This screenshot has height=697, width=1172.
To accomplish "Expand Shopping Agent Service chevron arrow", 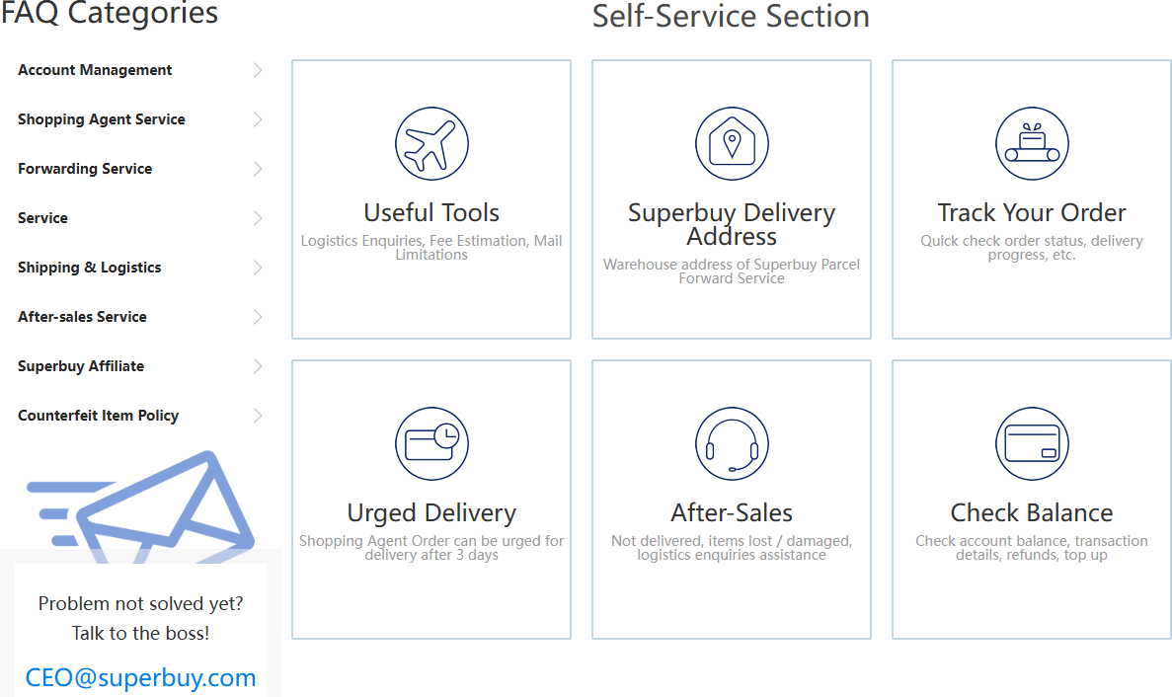I will coord(258,119).
